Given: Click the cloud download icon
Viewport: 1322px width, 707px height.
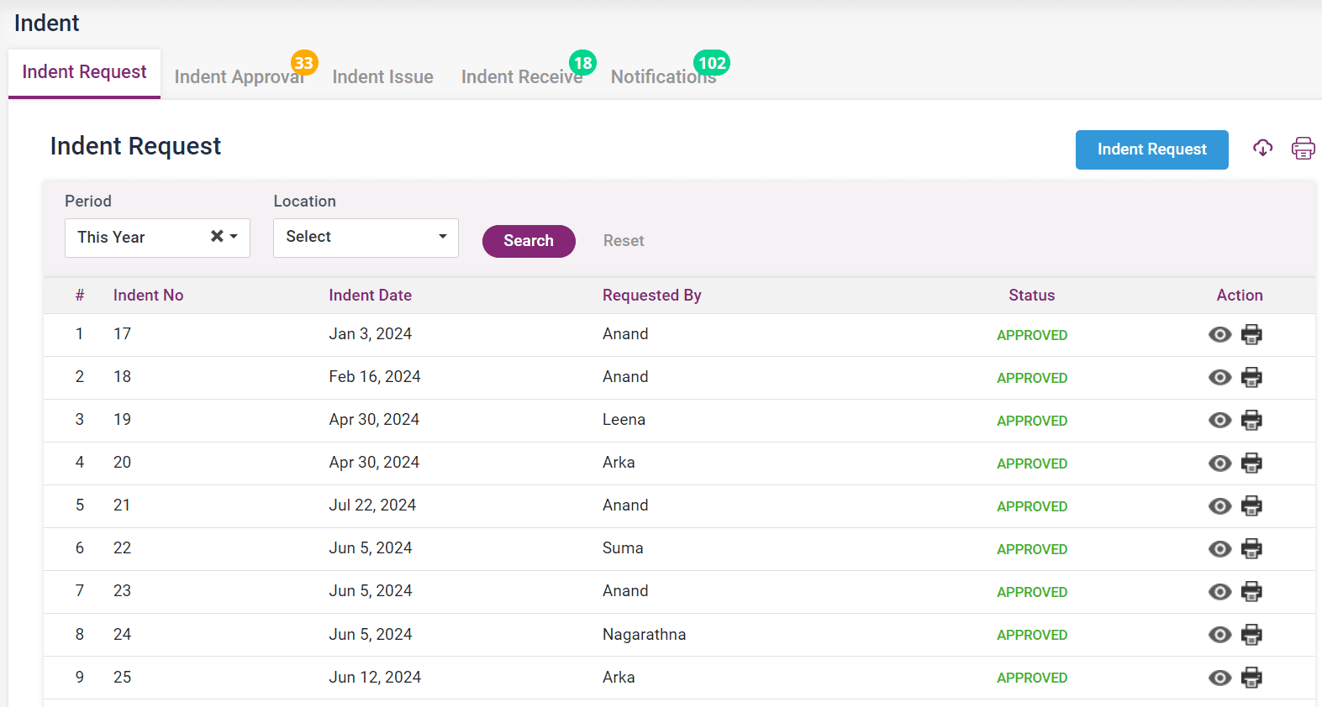Looking at the screenshot, I should [x=1262, y=149].
